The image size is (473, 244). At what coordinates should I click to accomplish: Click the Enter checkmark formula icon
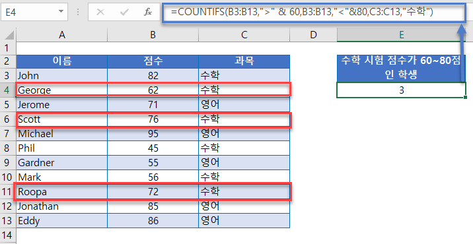[x=124, y=12]
